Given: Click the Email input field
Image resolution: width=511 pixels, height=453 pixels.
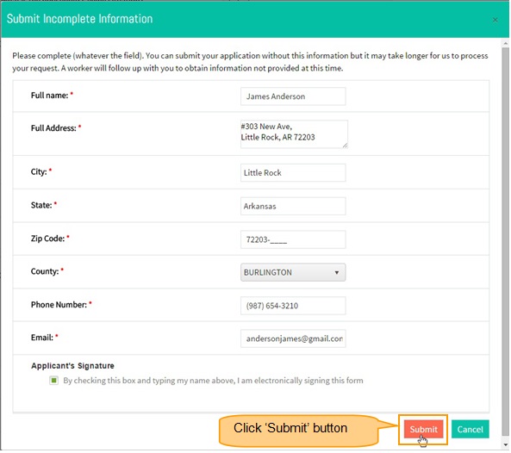Looking at the screenshot, I should coord(293,338).
